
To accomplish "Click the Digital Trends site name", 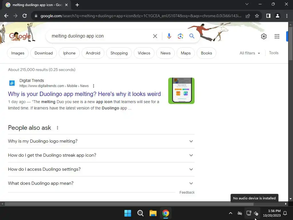I will [x=31, y=80].
